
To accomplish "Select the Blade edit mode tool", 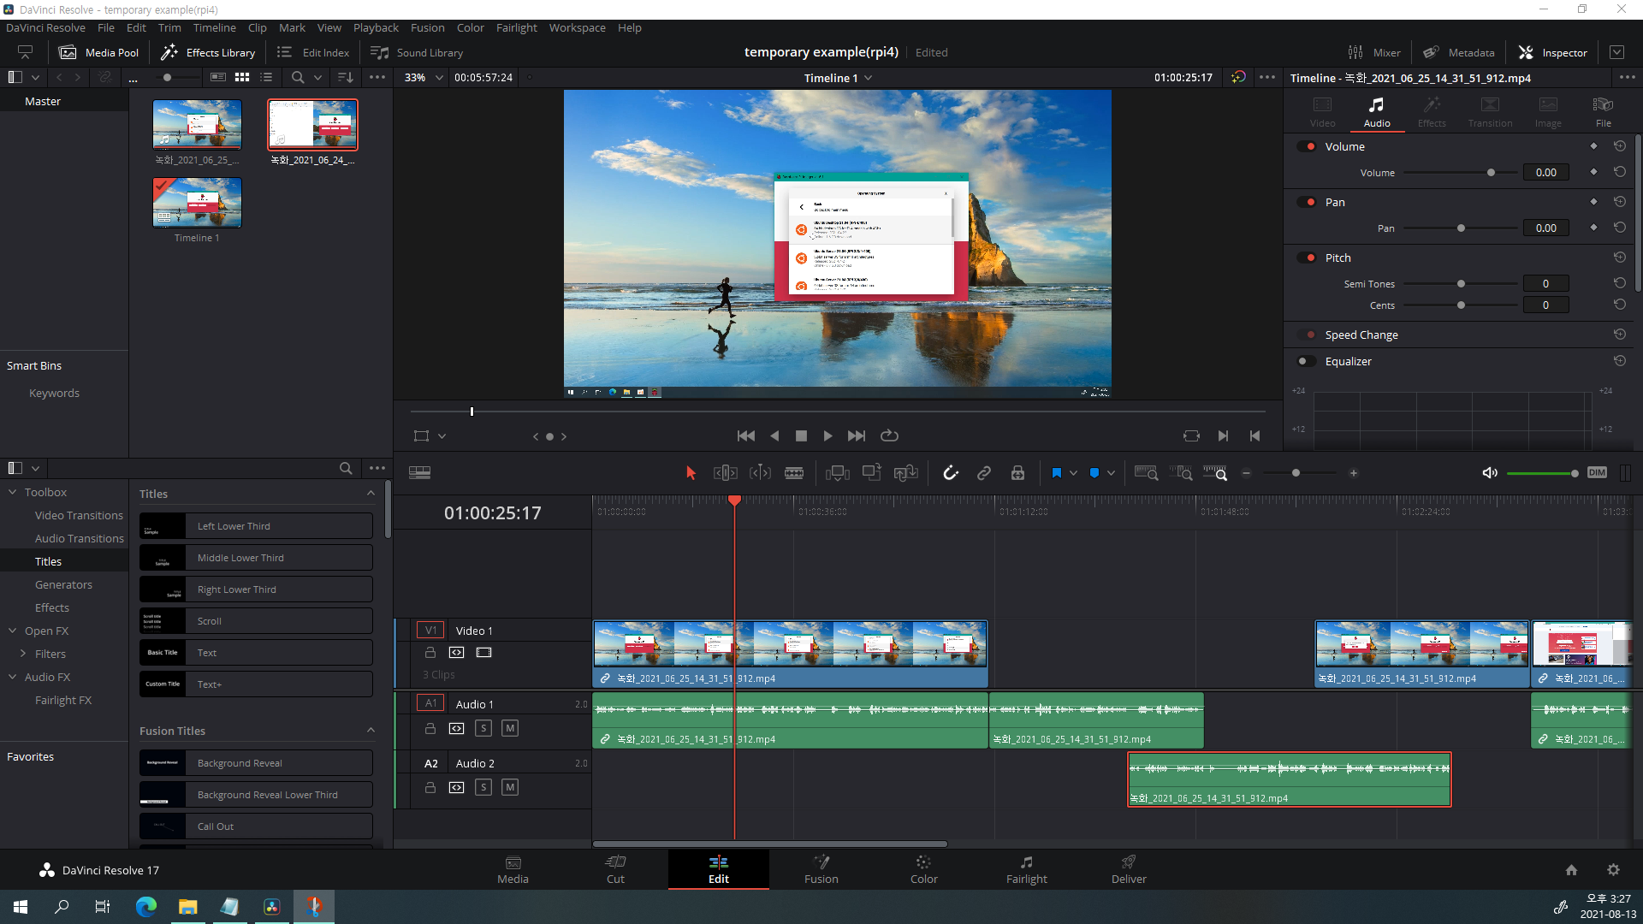I will pos(794,473).
